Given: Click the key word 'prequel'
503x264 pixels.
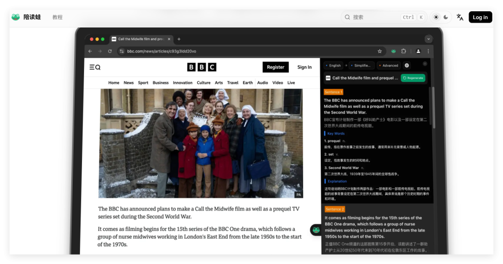Looking at the screenshot, I should 334,141.
